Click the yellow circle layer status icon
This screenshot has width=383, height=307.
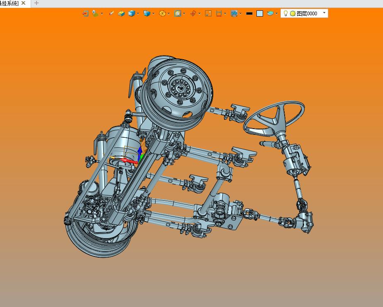tap(293, 14)
